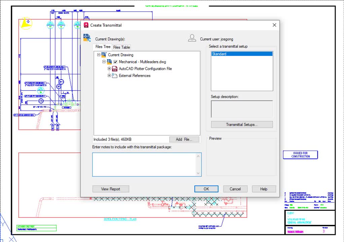The height and width of the screenshot is (242, 344).
Task: Click the Current Drawing node icon in tree
Action: click(x=104, y=55)
